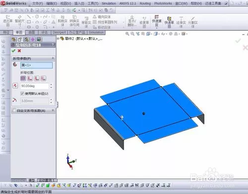Click Previous View icon in view toolbar
This screenshot has height=194, width=248.
138,34
